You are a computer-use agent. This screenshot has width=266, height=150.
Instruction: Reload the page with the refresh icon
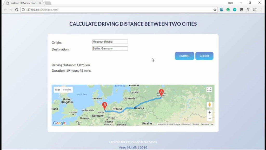click(17, 10)
